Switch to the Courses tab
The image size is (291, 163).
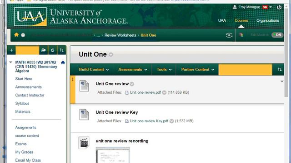coord(241,20)
